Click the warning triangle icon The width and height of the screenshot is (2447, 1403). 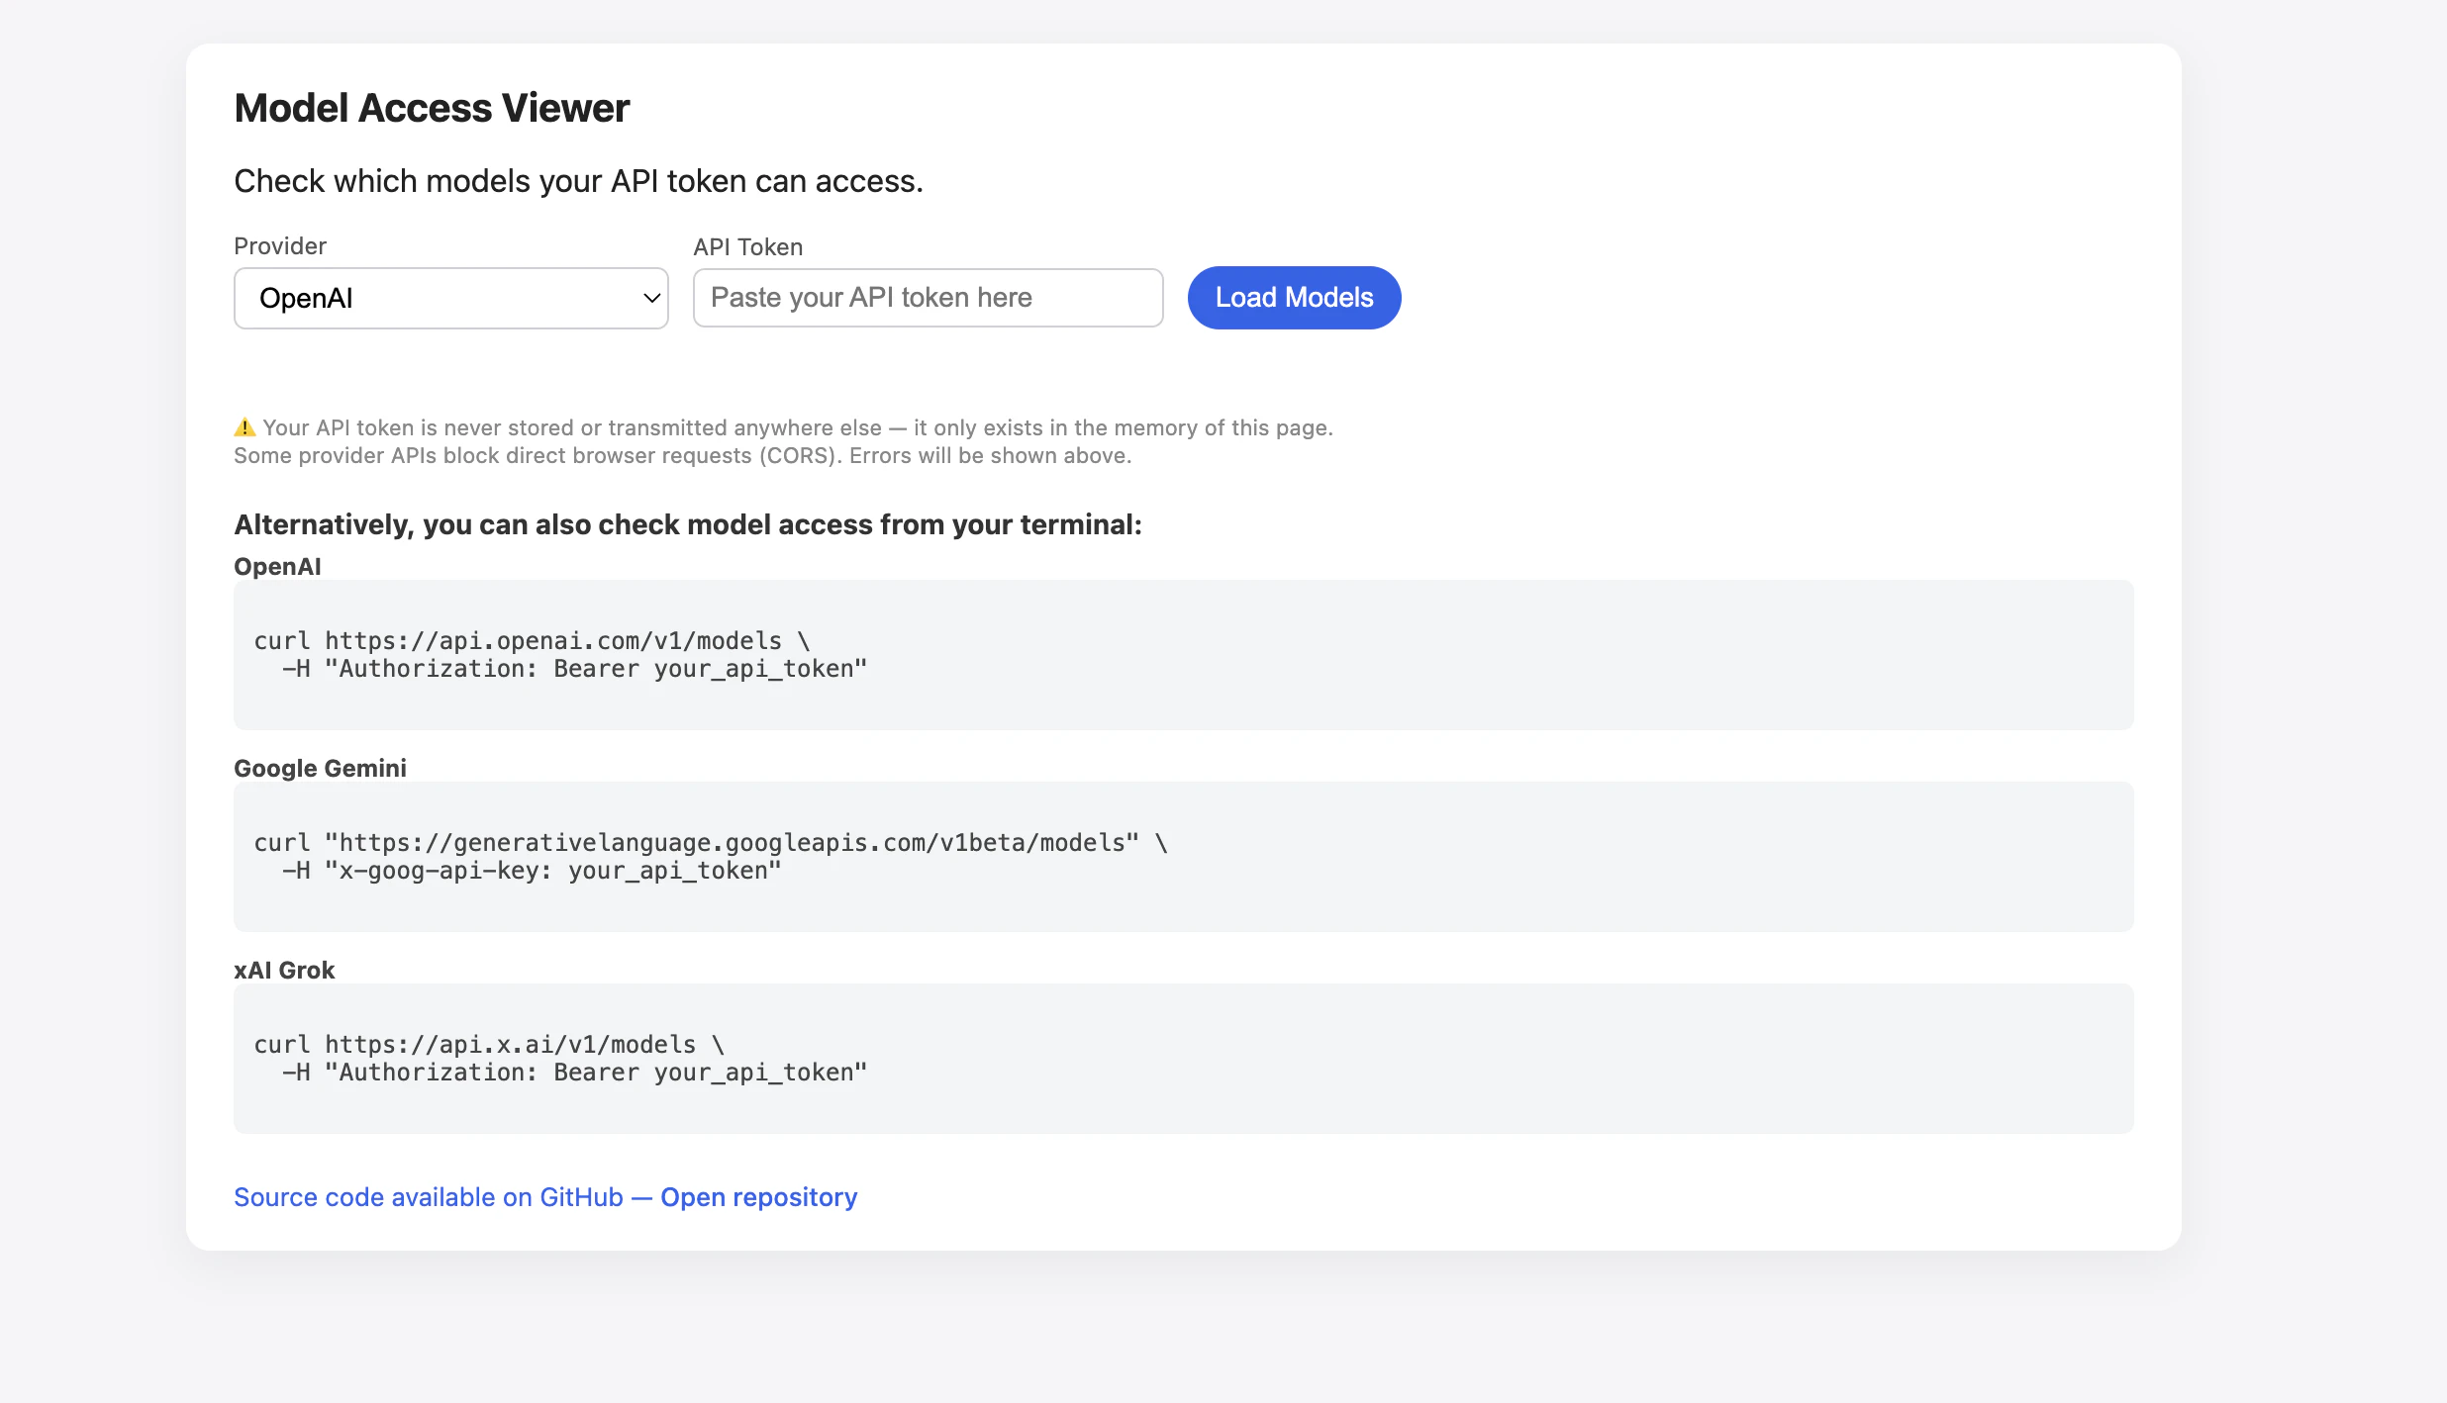coord(244,426)
